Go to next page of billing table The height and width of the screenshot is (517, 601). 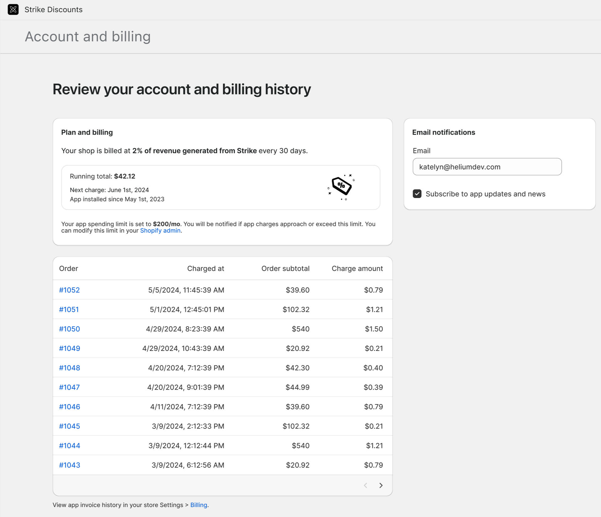click(381, 485)
